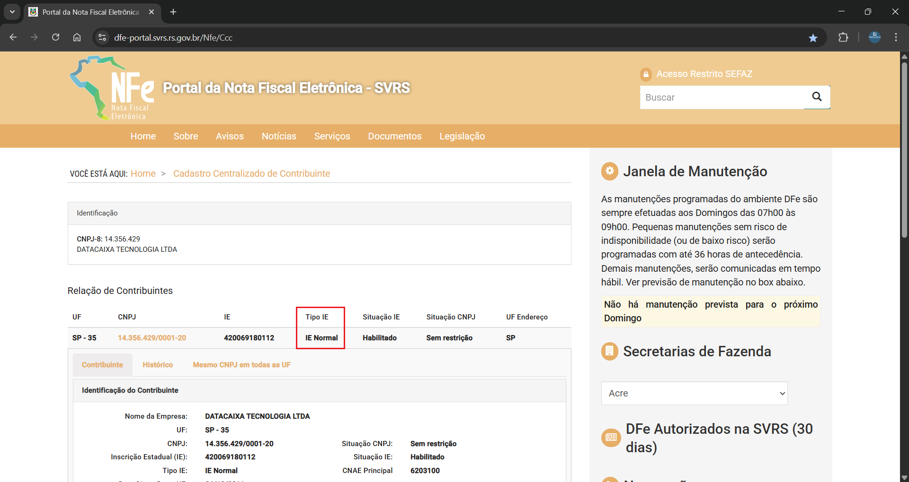Select Mesmo CNPJ em todas as UF tab

pyautogui.click(x=241, y=365)
